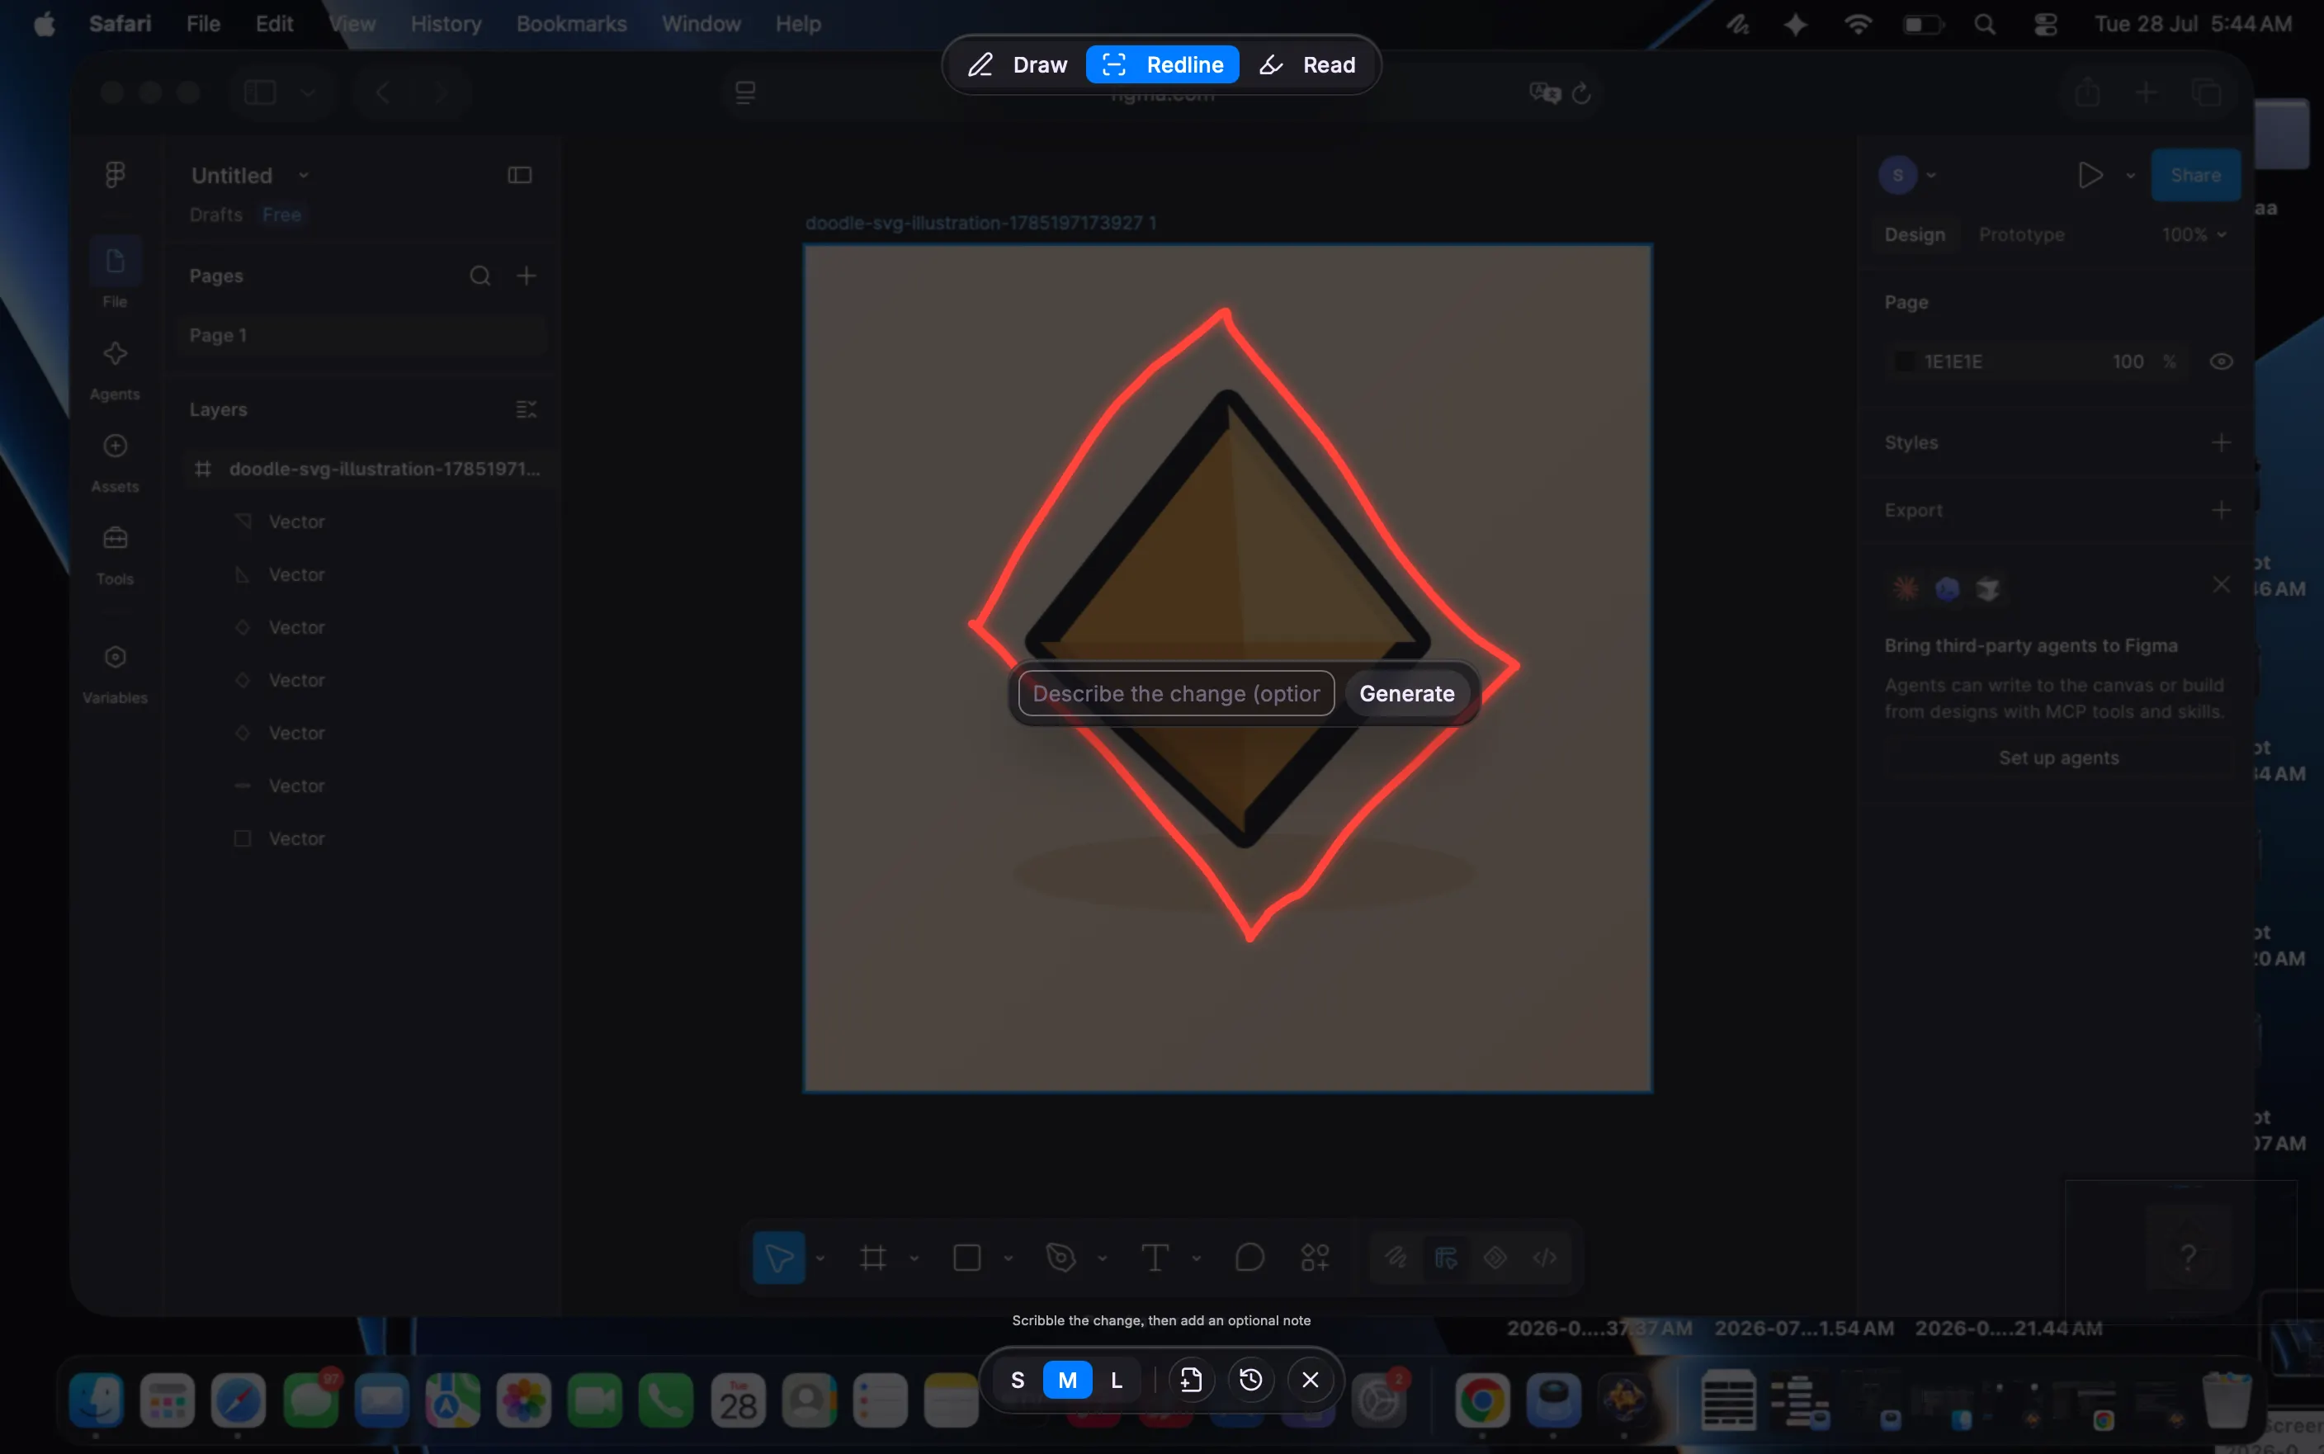Collapse layers with Layers panel icon
The image size is (2324, 1454).
[526, 409]
